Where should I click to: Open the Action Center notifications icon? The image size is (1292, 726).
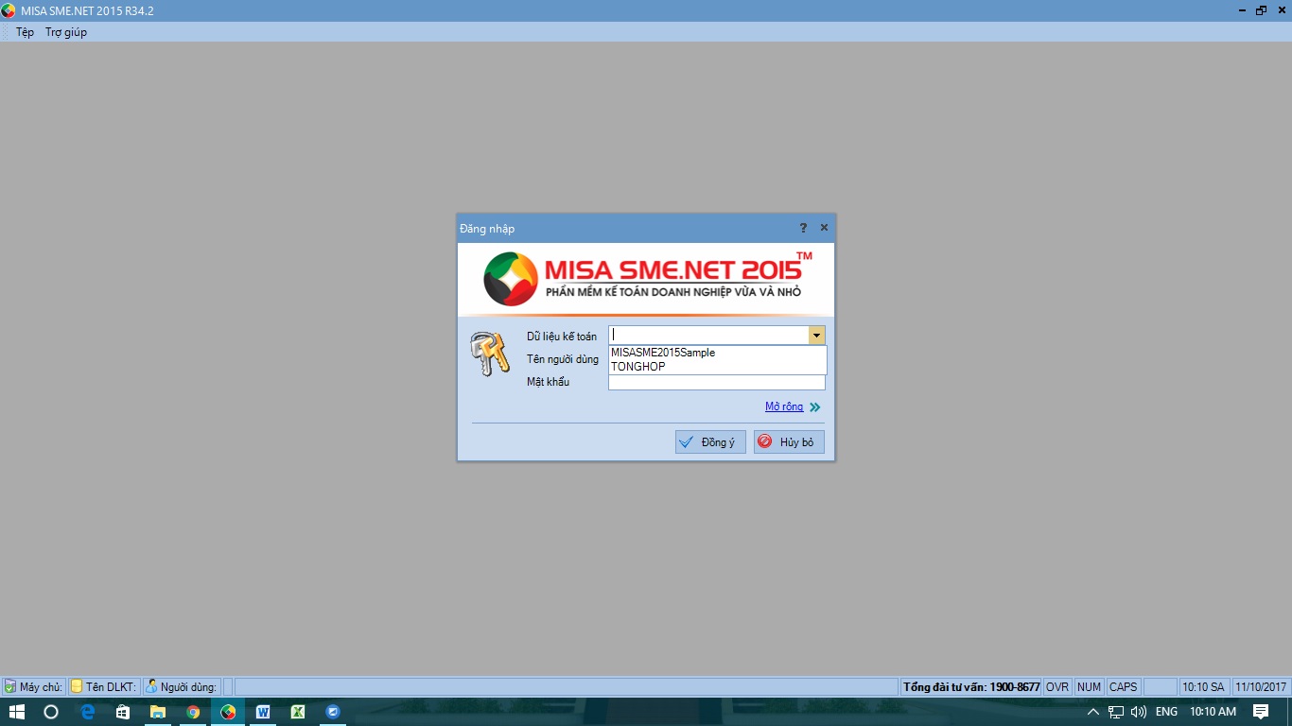(1261, 712)
